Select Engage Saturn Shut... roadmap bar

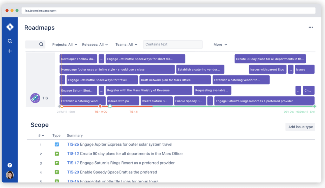[78, 90]
